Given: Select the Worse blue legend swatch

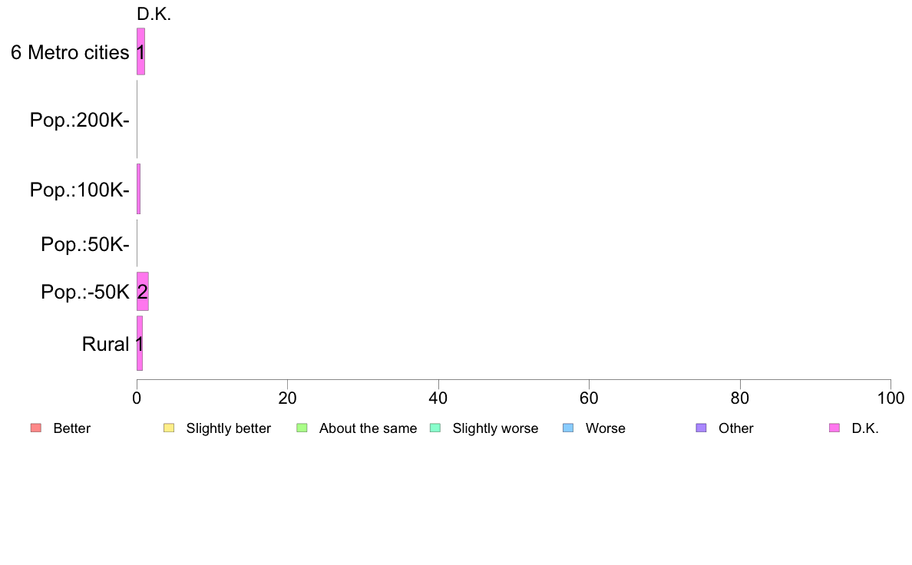Looking at the screenshot, I should pos(568,428).
